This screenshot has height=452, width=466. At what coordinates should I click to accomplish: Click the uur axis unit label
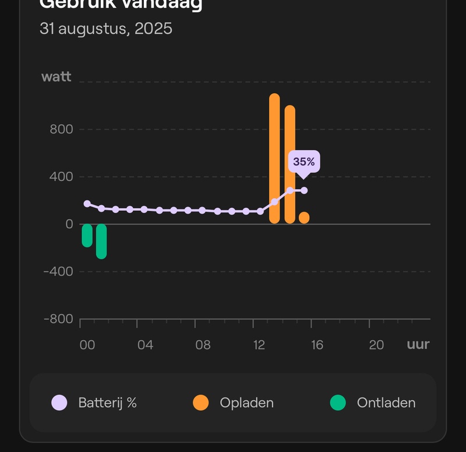(418, 344)
